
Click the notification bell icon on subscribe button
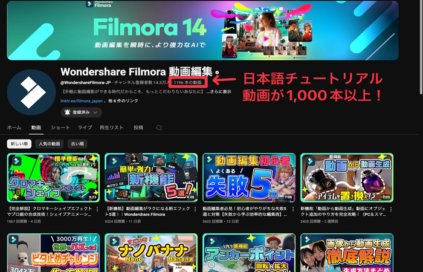point(68,112)
